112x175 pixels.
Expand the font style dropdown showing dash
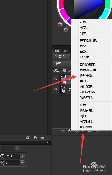coord(17,149)
